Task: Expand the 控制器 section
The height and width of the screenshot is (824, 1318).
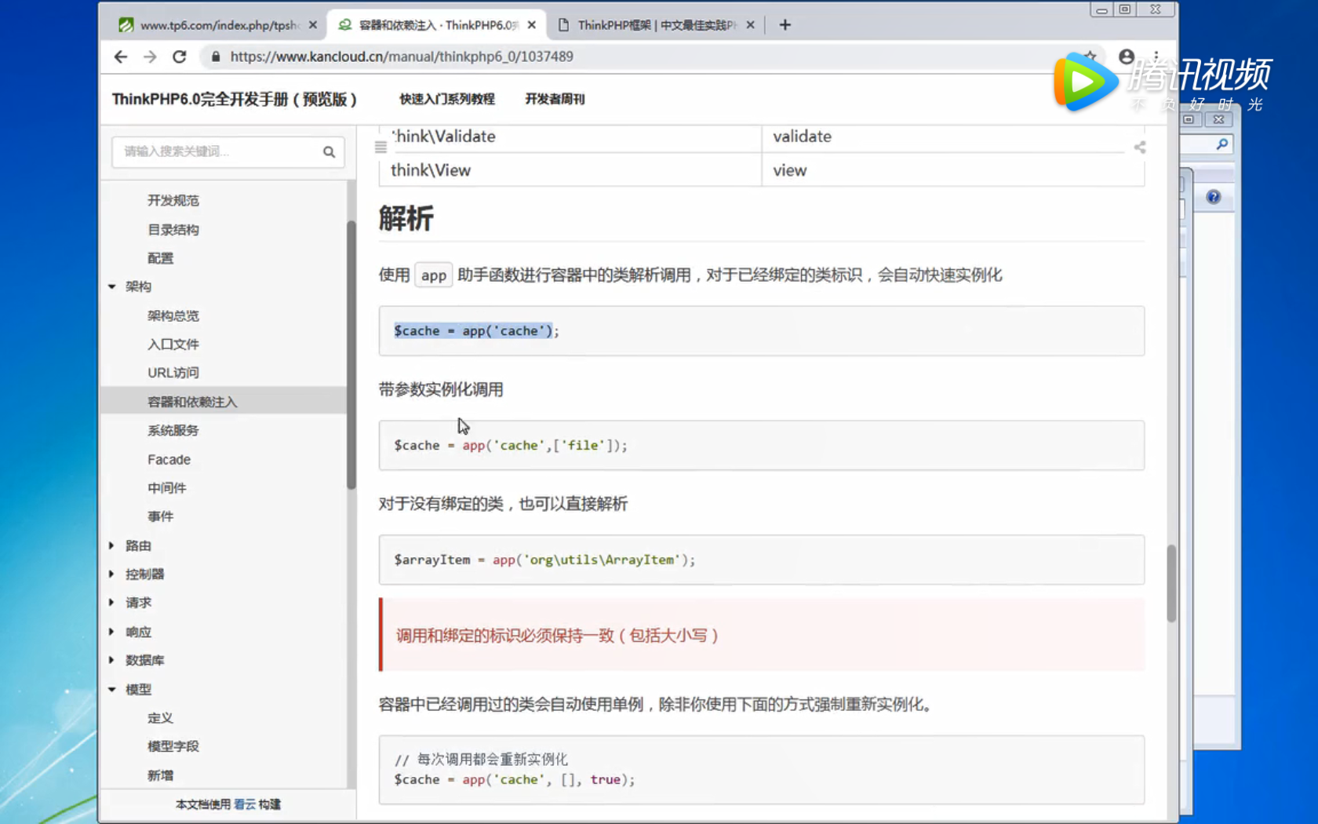Action: (112, 574)
